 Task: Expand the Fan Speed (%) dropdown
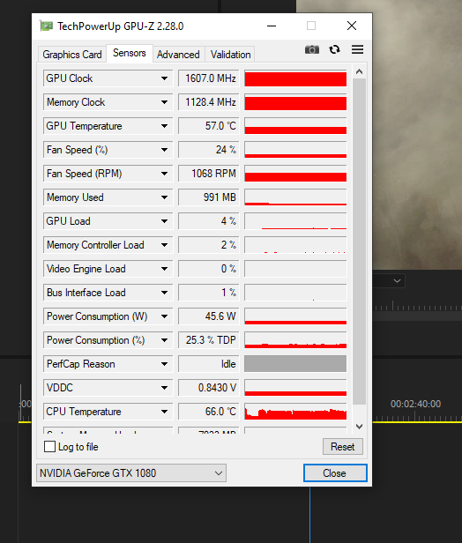point(165,150)
